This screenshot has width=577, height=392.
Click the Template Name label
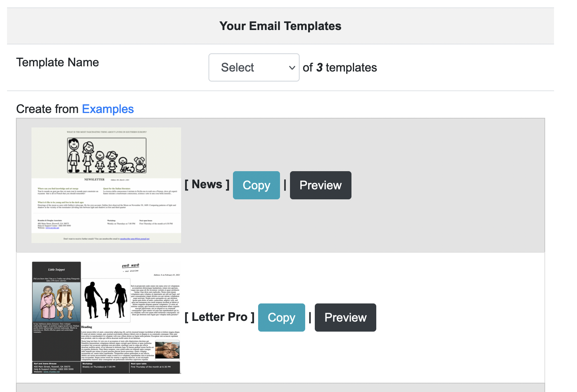pyautogui.click(x=57, y=62)
